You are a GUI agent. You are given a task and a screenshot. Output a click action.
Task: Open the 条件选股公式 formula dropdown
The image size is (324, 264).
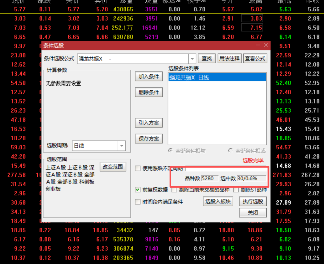point(192,59)
